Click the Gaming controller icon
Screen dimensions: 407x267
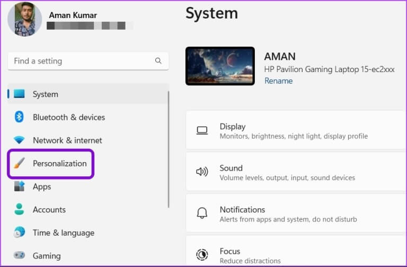(19, 255)
